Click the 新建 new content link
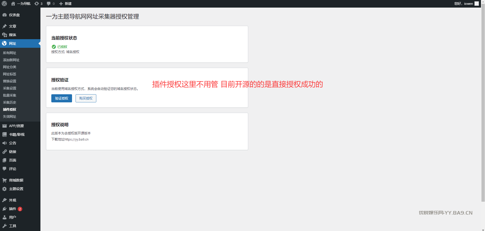 click(65, 4)
